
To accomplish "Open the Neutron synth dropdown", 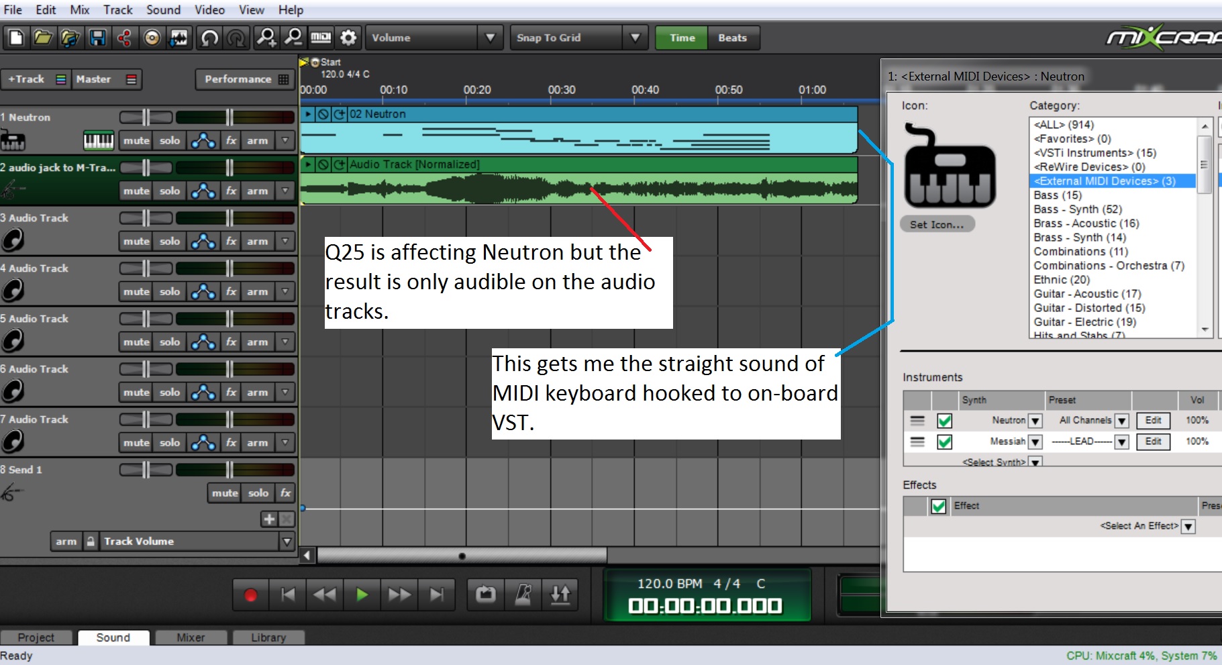I will (x=1035, y=421).
